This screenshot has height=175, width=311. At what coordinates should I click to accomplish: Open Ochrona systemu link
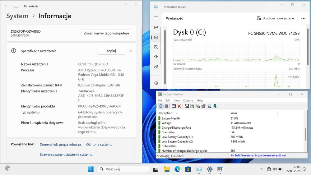click(x=100, y=145)
